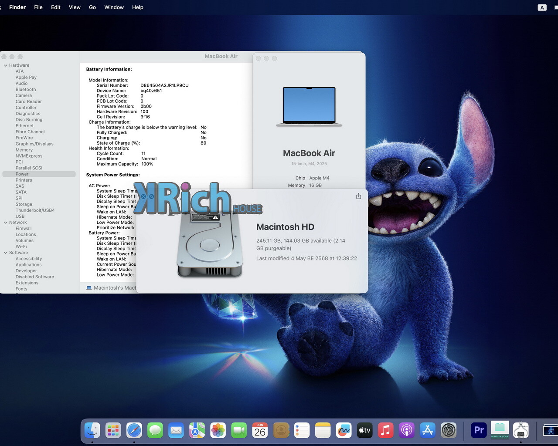Open System Information in the Dock
The width and height of the screenshot is (558, 446).
tap(521, 430)
